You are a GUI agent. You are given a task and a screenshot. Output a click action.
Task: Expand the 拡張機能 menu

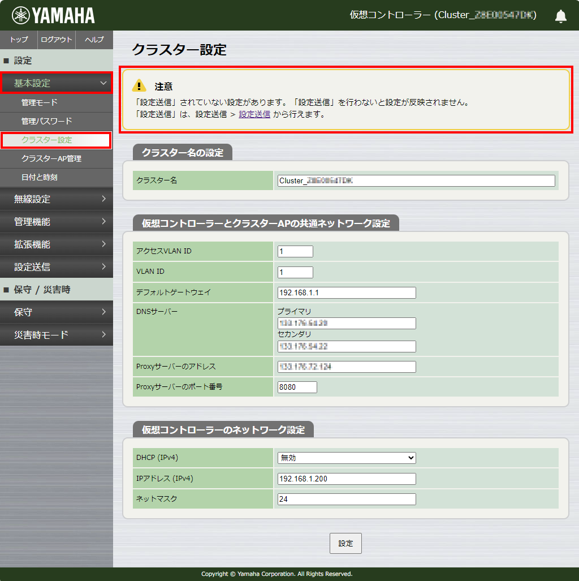(56, 244)
